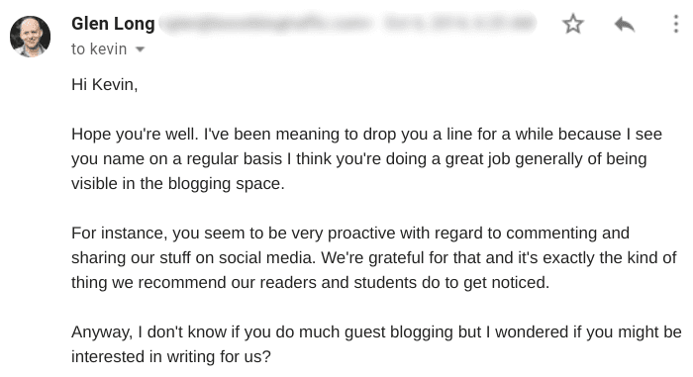Click the blurred sender email address
Screen dimensions: 693x377
pyautogui.click(x=266, y=24)
